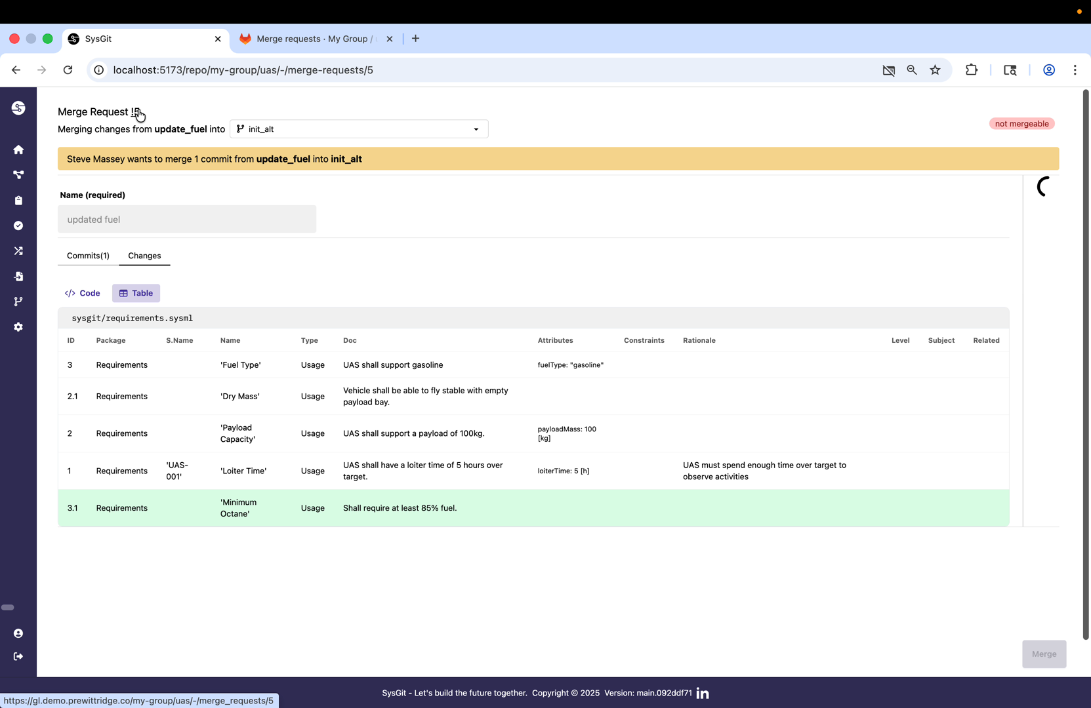The width and height of the screenshot is (1091, 708).
Task: Open the clipboard panel in the sidebar
Action: (x=18, y=201)
